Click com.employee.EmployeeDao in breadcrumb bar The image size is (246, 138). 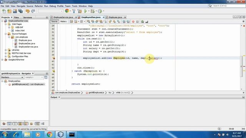click(68, 93)
